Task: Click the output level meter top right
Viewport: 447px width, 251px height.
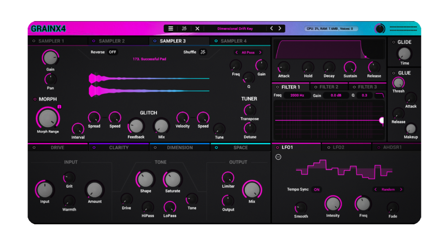Action: point(403,28)
